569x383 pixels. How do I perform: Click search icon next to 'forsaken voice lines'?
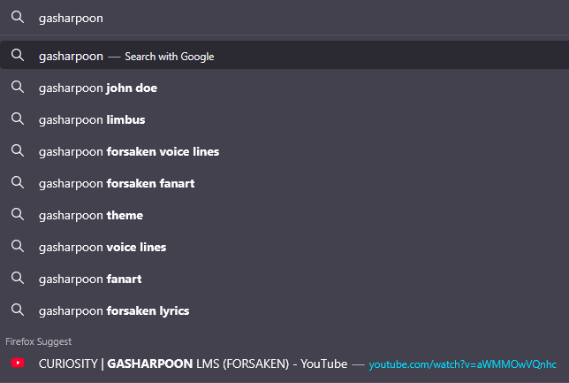pos(18,150)
